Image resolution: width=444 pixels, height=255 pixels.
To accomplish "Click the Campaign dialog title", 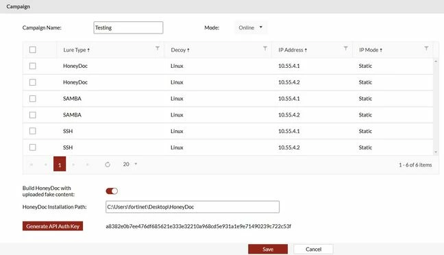I will (x=18, y=6).
